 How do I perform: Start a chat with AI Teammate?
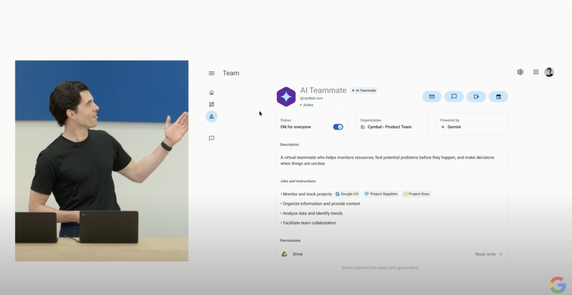454,97
